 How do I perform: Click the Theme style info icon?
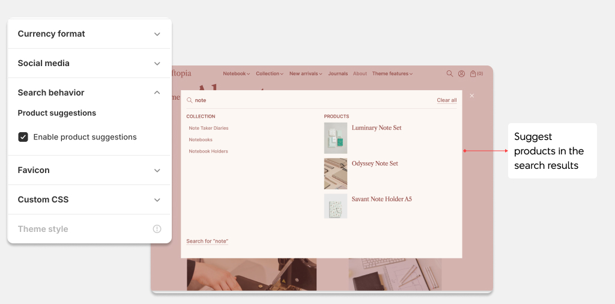(x=157, y=229)
